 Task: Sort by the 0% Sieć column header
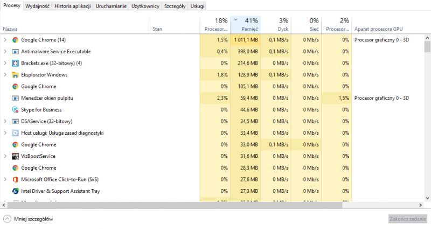[306, 25]
